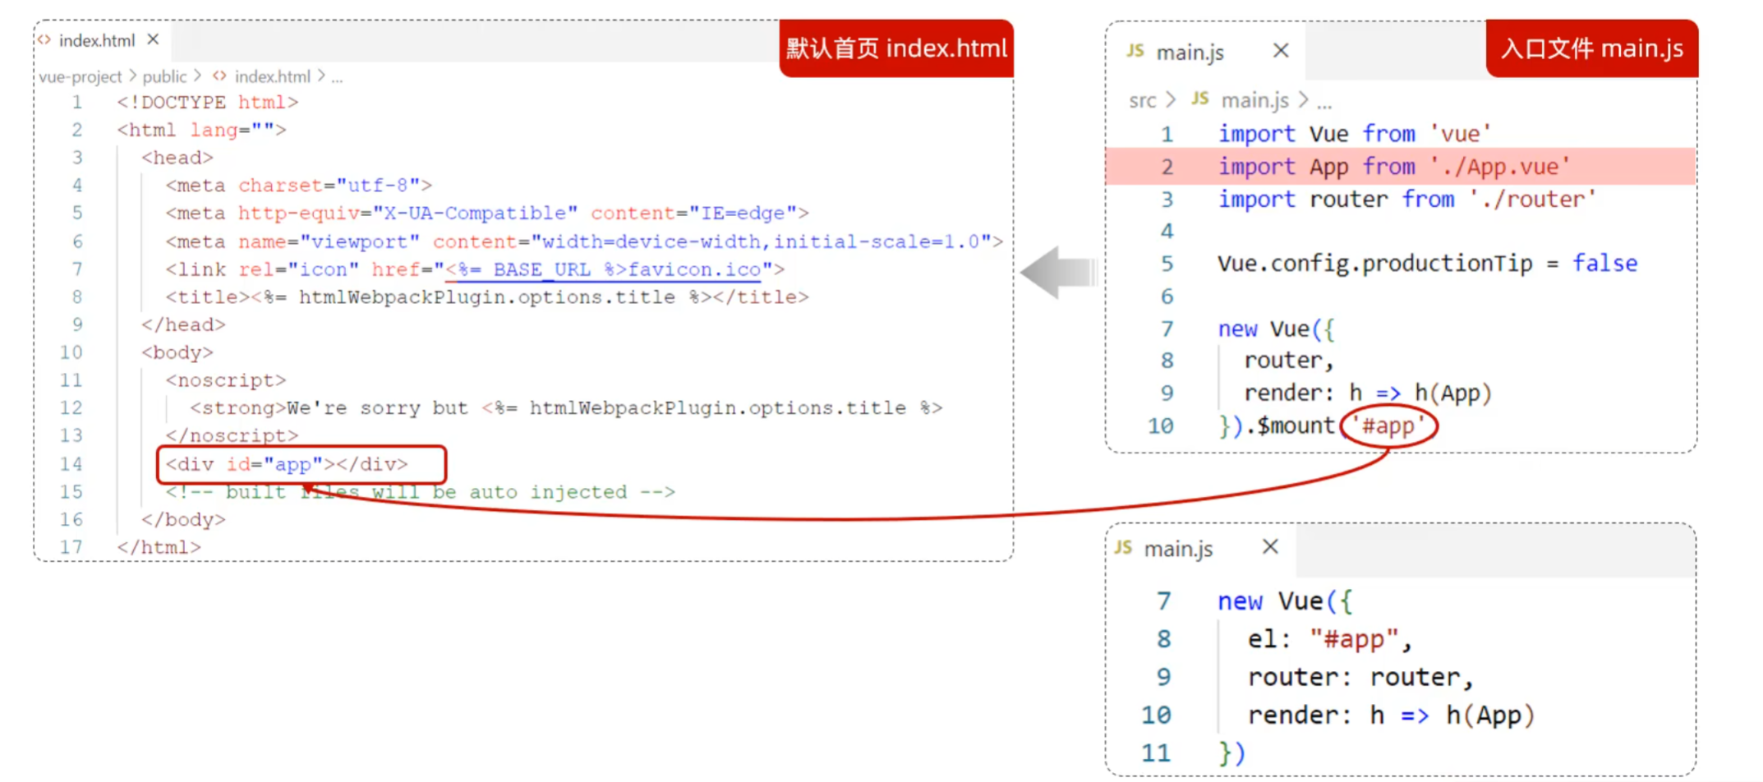This screenshot has width=1763, height=782.
Task: Close the index.html tab
Action: pos(153,39)
